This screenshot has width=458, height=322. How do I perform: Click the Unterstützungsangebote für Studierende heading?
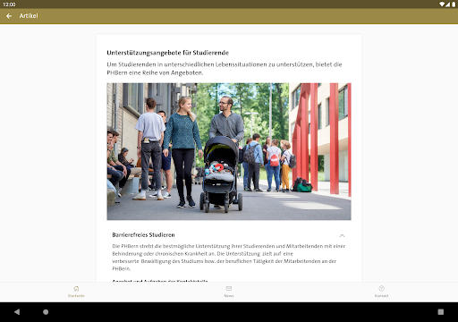(x=168, y=53)
